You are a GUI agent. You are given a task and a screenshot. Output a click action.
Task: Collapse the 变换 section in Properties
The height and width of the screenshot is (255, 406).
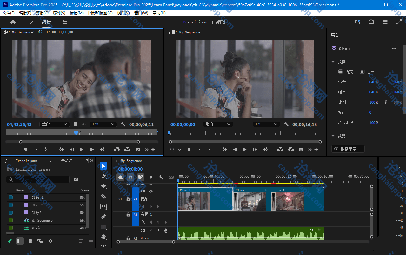[x=333, y=62]
